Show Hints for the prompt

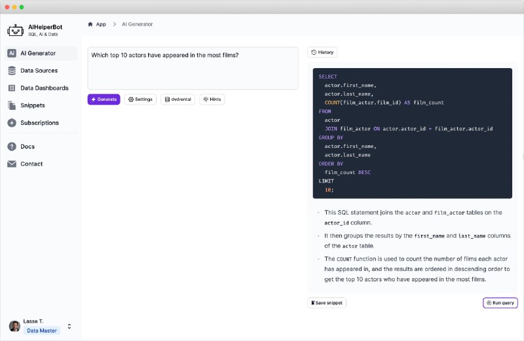[x=212, y=99]
